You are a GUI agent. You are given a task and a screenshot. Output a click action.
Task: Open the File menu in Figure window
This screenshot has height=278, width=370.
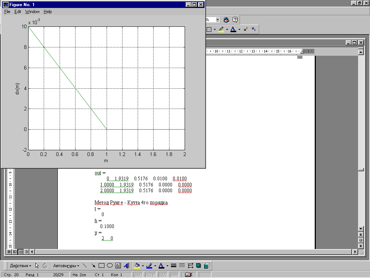7,12
